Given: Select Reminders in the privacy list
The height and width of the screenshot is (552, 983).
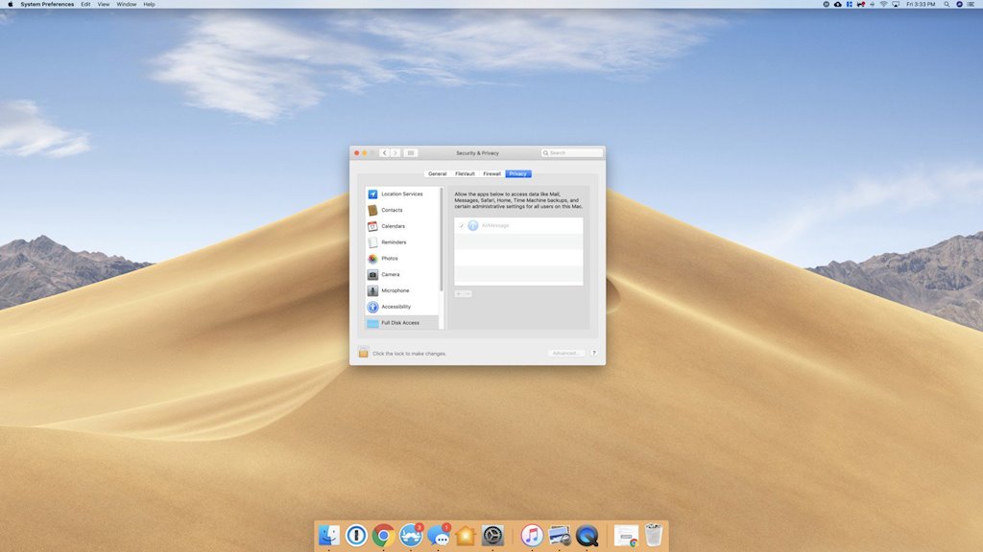Looking at the screenshot, I should tap(394, 242).
